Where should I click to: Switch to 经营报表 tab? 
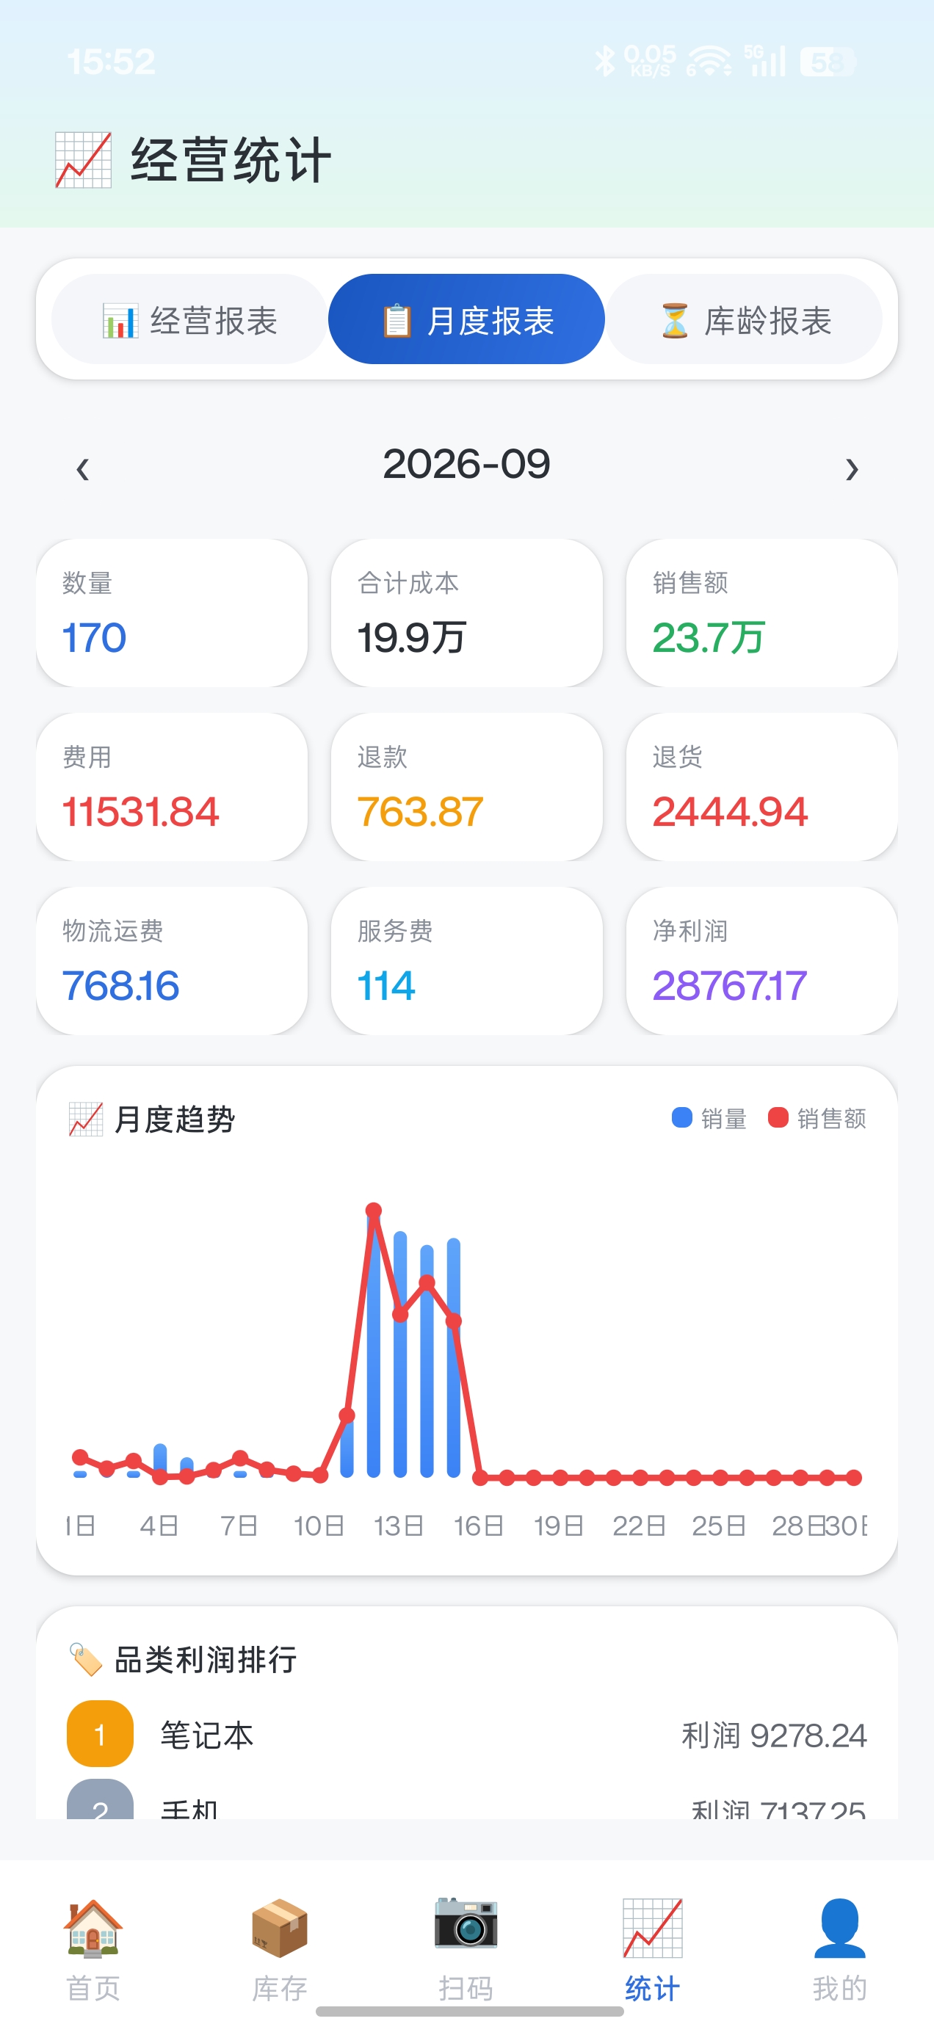[189, 320]
